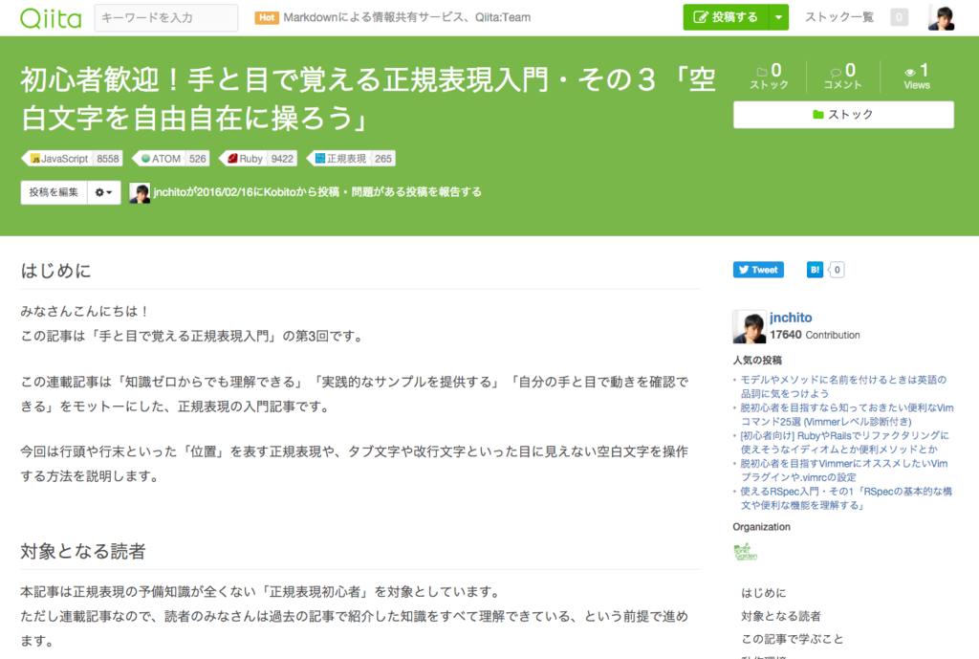979x659 pixels.
Task: Click the Hatena bookmark count 0
Action: coord(837,270)
